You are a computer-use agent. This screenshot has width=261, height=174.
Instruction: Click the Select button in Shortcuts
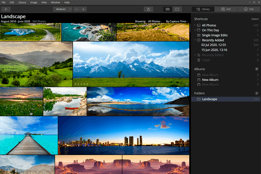click(x=255, y=19)
